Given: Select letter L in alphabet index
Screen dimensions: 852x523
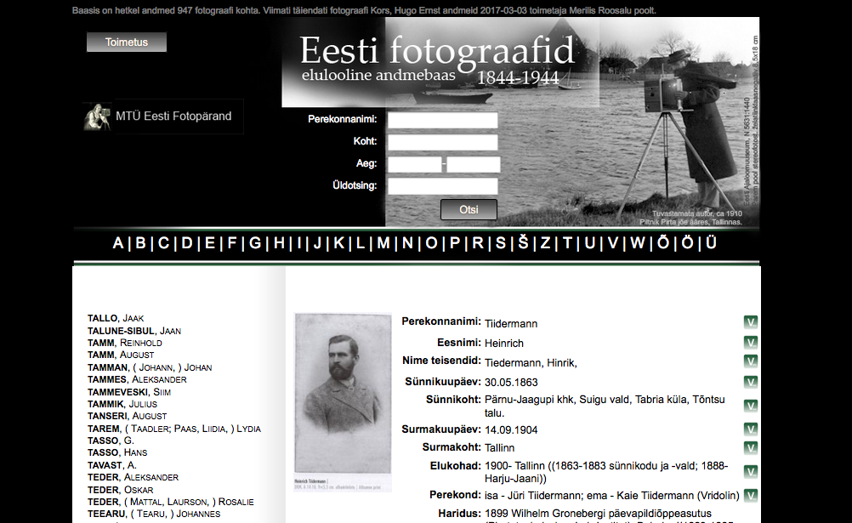Looking at the screenshot, I should coord(361,243).
